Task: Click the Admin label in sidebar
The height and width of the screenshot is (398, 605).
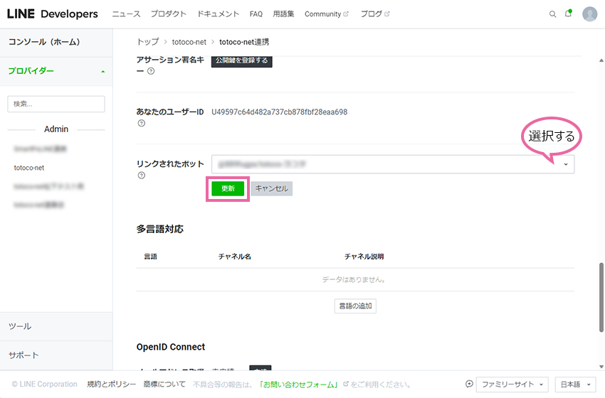Action: [x=56, y=129]
